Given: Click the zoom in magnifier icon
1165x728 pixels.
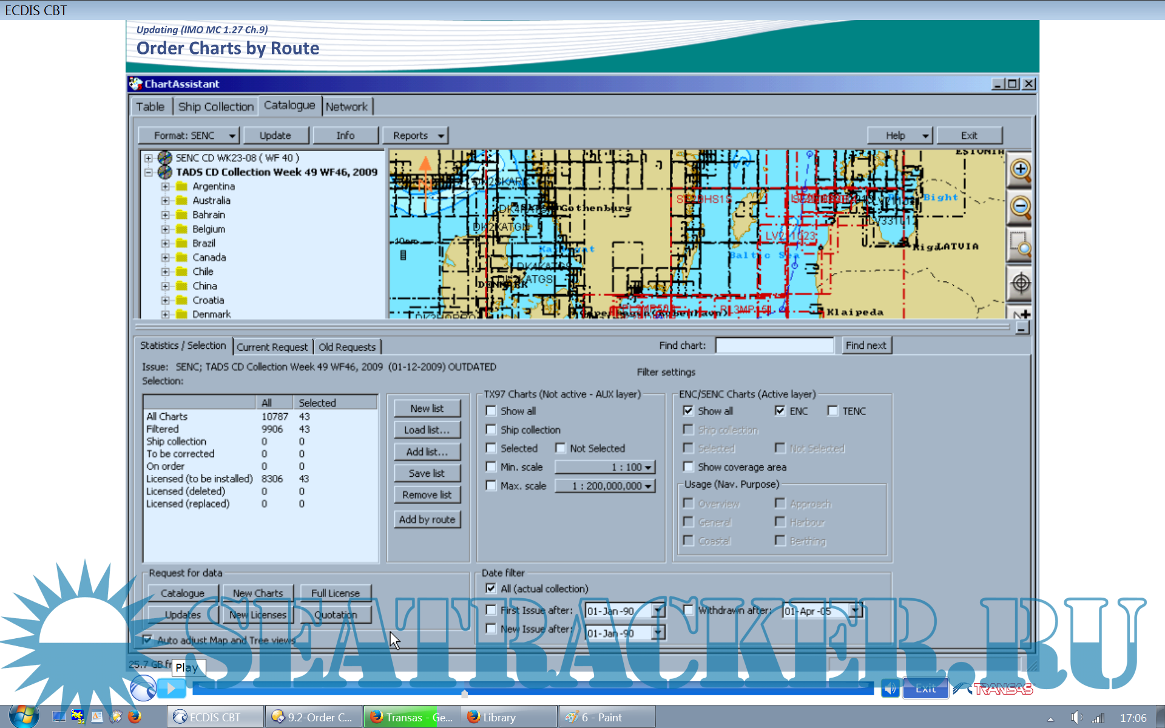Looking at the screenshot, I should point(1020,170).
